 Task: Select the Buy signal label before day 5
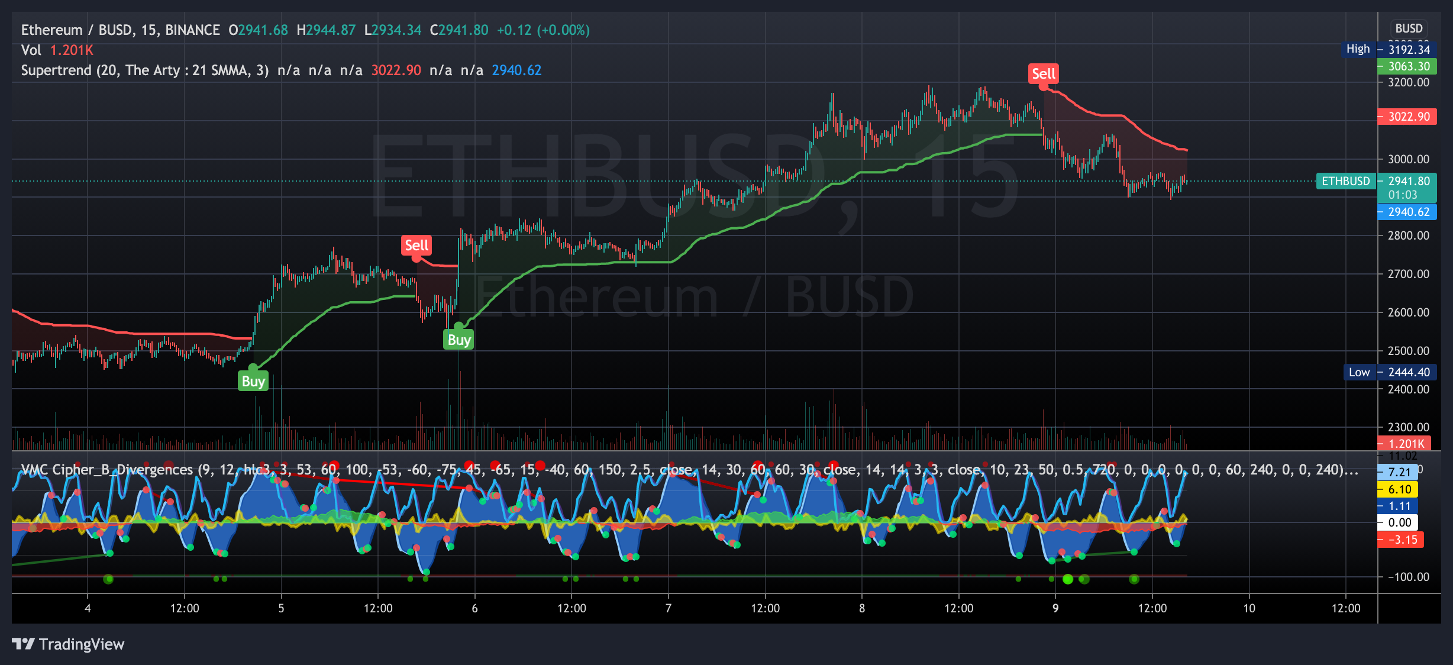[x=253, y=381]
